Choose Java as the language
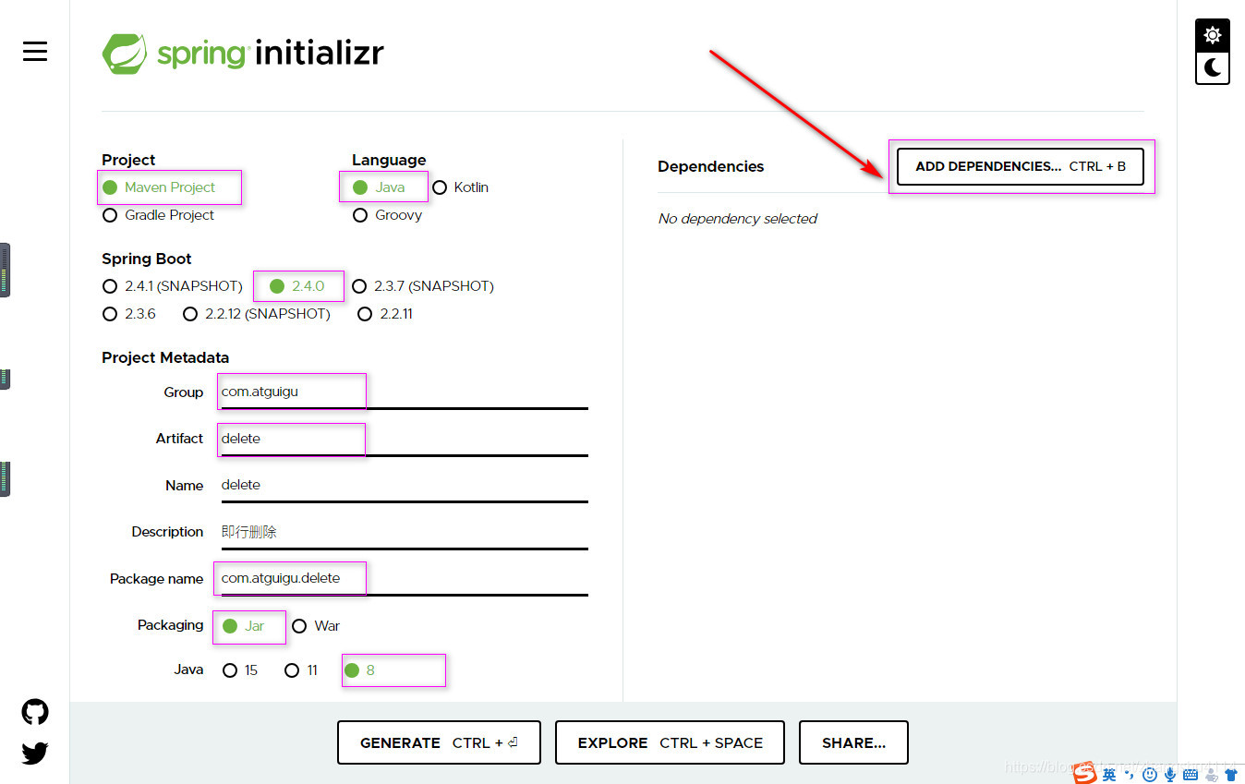This screenshot has width=1245, height=784. pos(379,187)
